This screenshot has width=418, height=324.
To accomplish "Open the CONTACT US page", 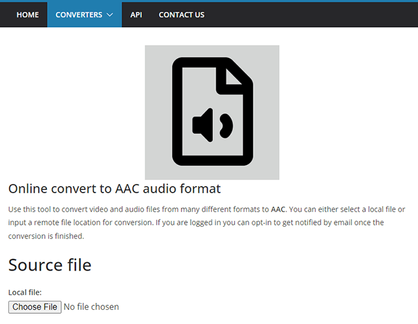I will pyautogui.click(x=181, y=15).
